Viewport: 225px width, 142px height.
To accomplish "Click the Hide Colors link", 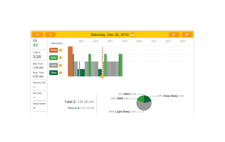I will (x=56, y=43).
